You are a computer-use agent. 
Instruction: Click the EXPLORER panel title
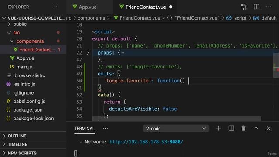[18, 7]
